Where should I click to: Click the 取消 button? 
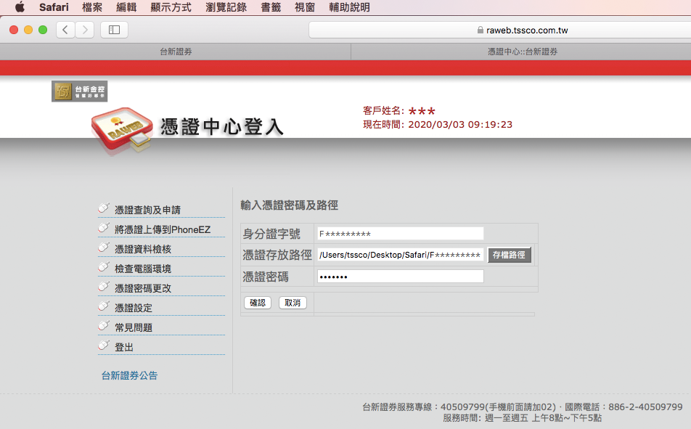tap(293, 303)
